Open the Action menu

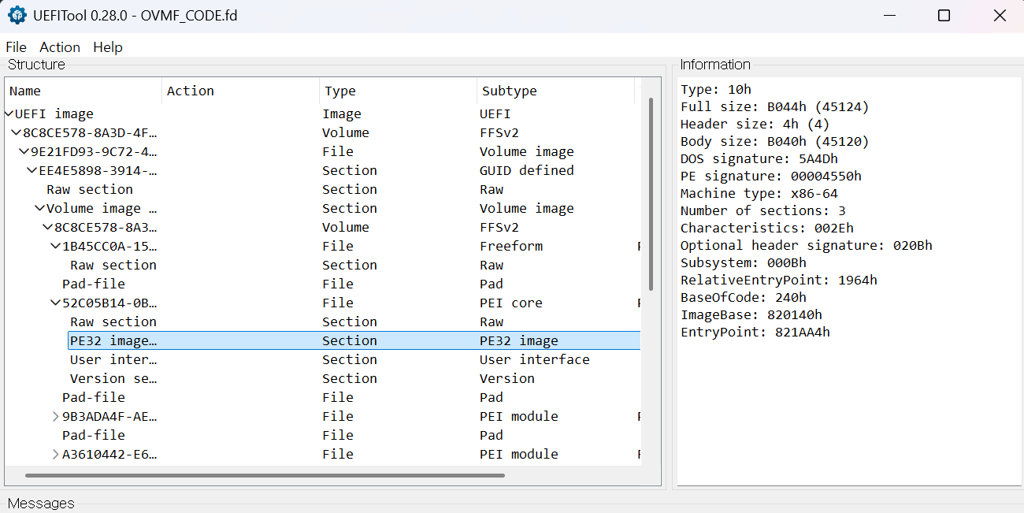pyautogui.click(x=60, y=47)
